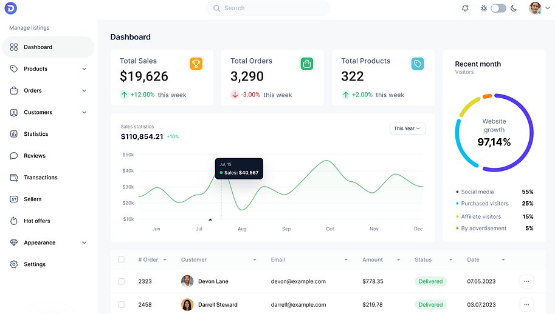
Task: Click the three-dot menu for order 2323
Action: click(526, 281)
